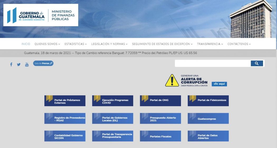Open Portal de Transparencia Presupuestaria tile
277x148 pixels.
pyautogui.click(x=113, y=136)
